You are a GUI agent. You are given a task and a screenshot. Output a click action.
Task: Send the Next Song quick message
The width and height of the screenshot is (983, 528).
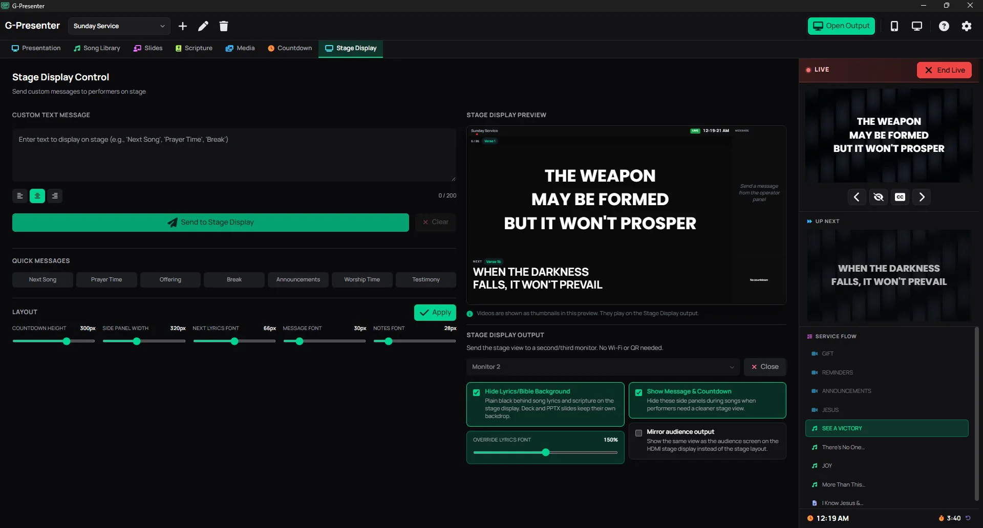tap(42, 280)
